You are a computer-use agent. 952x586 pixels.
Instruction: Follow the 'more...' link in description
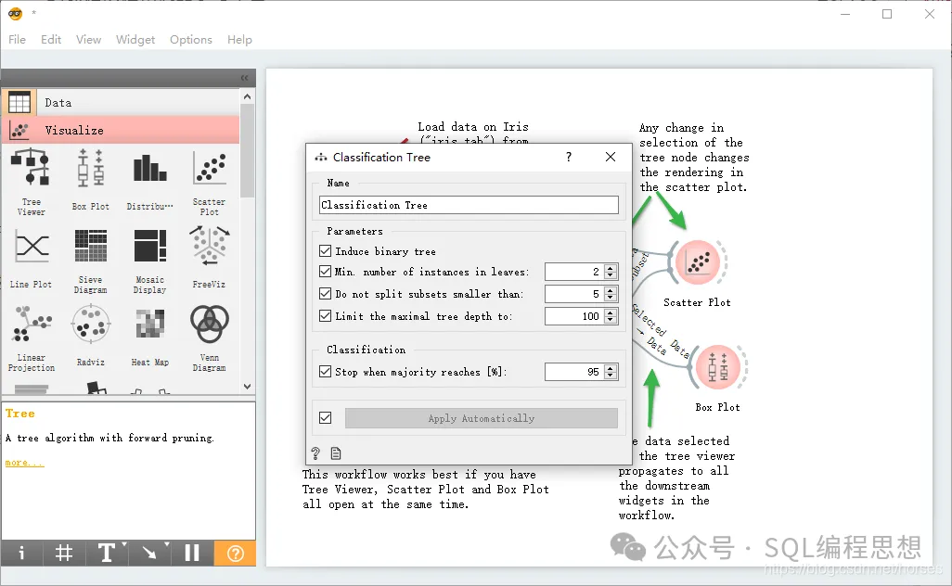[x=24, y=463]
